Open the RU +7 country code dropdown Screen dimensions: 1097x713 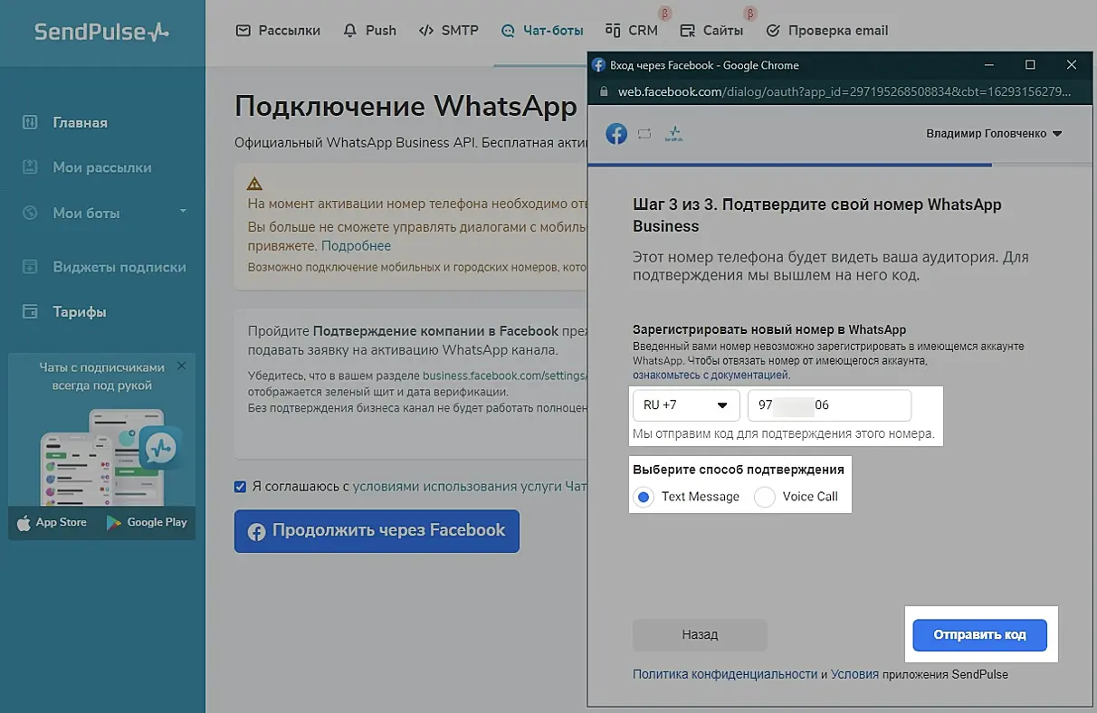coord(686,405)
